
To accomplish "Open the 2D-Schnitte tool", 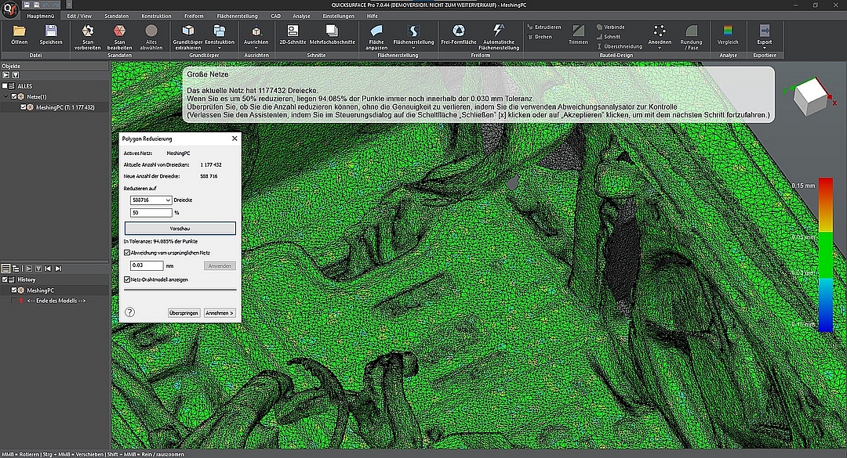I will (292, 31).
